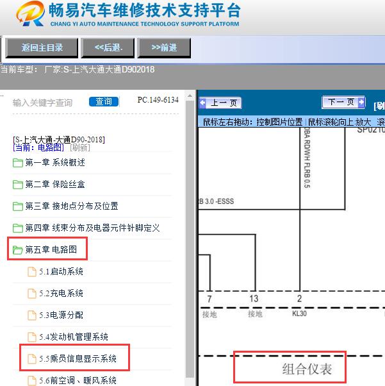Open 5.5乘员信息显示系统 diagram
Image resolution: width=385 pixels, height=386 pixels.
pyautogui.click(x=78, y=358)
